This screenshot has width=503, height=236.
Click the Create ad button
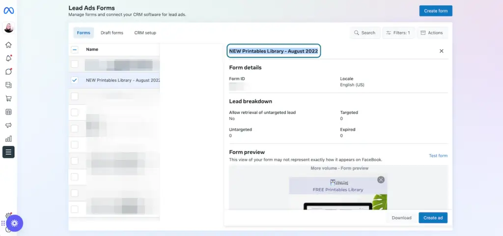(433, 218)
